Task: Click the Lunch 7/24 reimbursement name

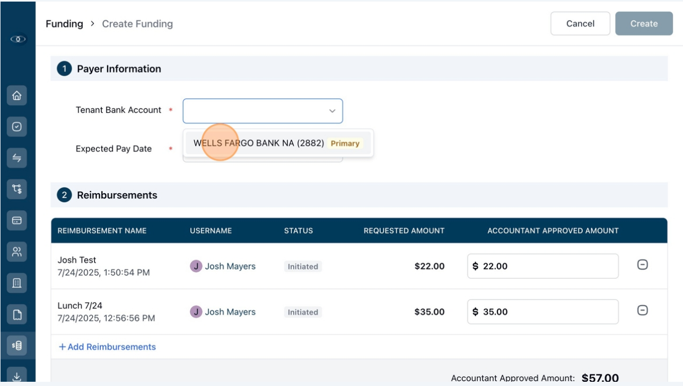Action: (x=80, y=306)
